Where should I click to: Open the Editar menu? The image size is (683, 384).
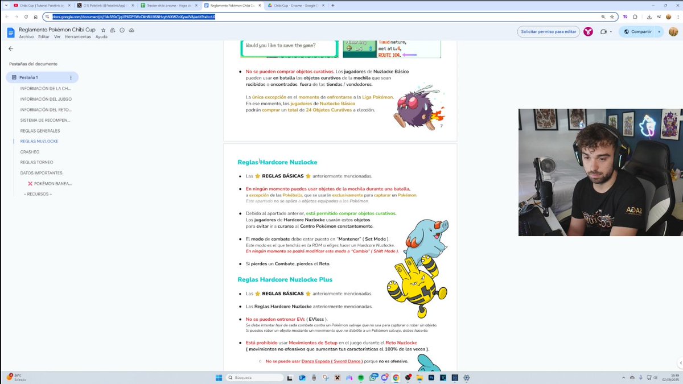tap(44, 36)
